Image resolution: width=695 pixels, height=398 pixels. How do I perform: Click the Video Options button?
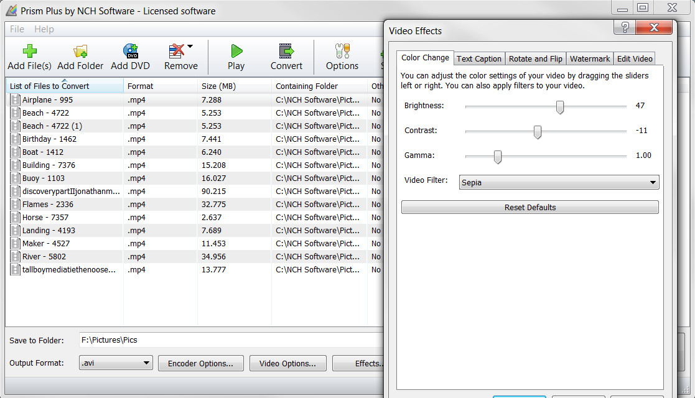pos(287,363)
